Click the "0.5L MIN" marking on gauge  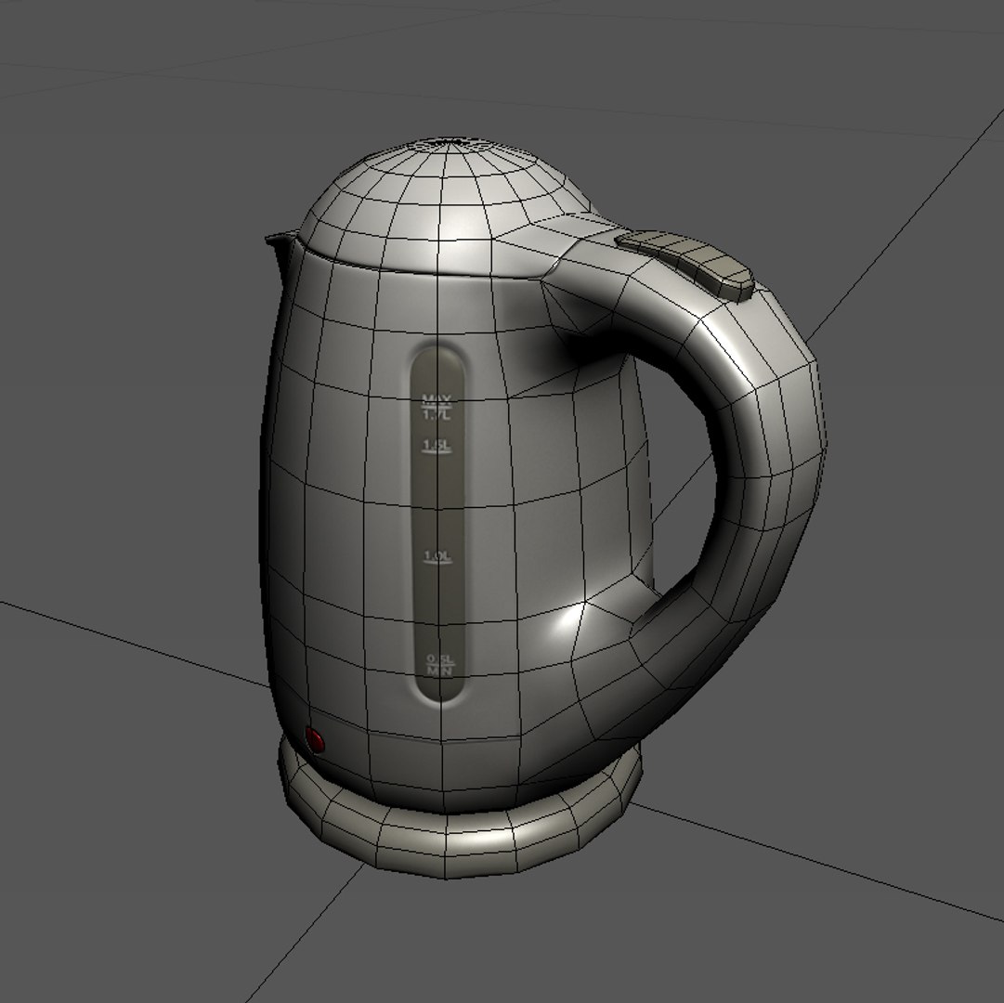[x=440, y=665]
